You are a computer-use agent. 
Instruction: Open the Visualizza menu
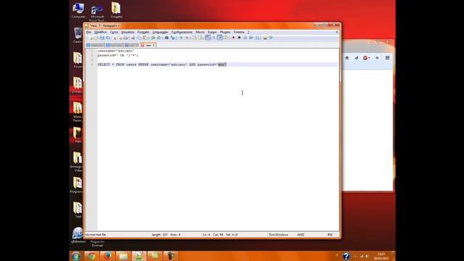click(128, 32)
